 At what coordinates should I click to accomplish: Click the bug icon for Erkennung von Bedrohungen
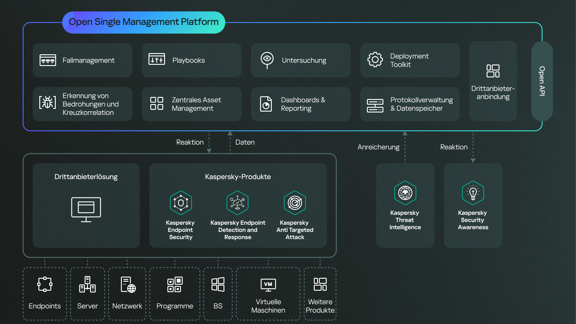[x=47, y=102]
